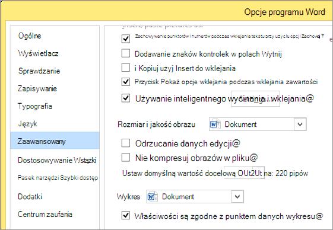Screen dimensions: 333x230
Task: Select Typografia in the sidebar
Action: pyautogui.click(x=35, y=106)
